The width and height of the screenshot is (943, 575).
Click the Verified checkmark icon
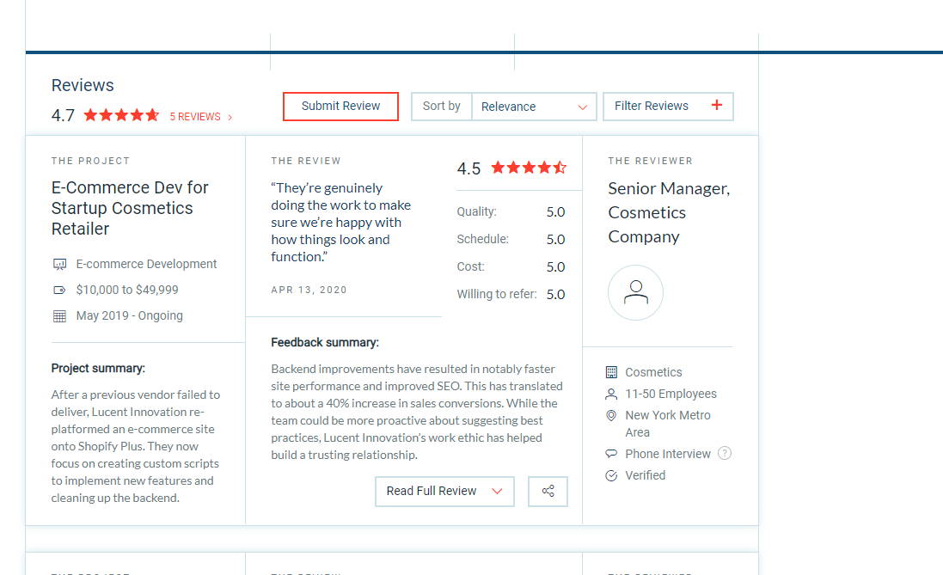point(611,476)
